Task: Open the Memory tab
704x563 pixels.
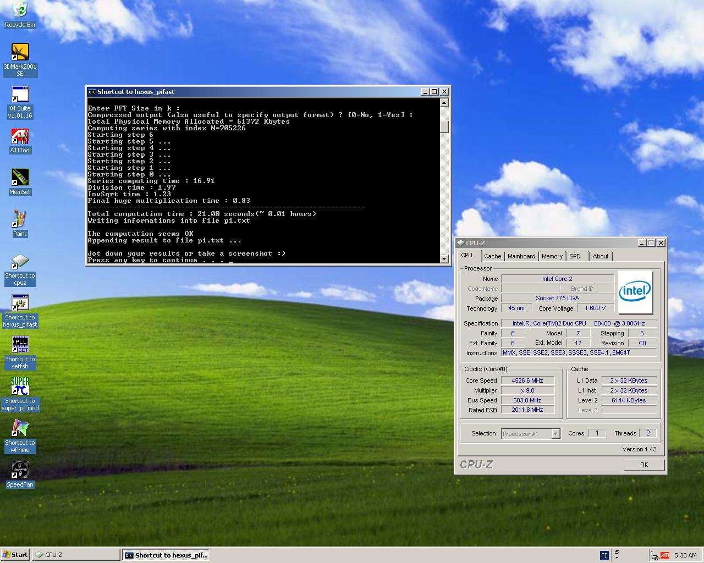Action: pos(552,256)
